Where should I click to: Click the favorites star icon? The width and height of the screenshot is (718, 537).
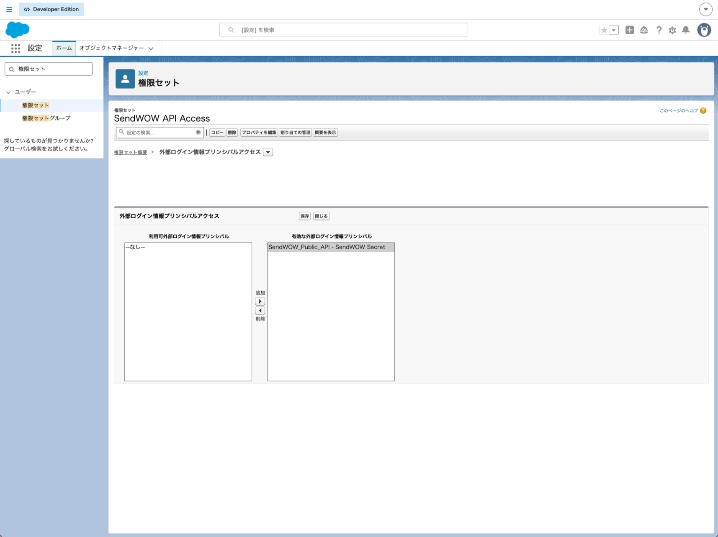pyautogui.click(x=604, y=30)
